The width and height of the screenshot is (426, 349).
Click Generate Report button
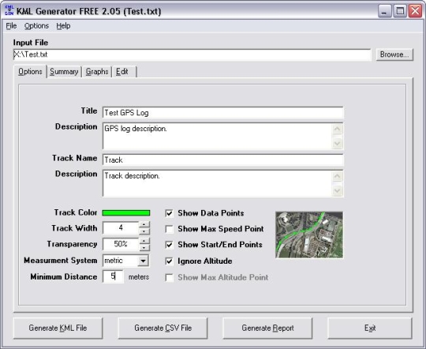click(267, 328)
